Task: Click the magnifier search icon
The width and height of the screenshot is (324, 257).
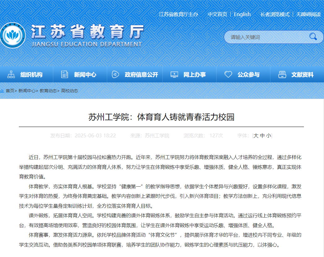Action: pos(313,36)
